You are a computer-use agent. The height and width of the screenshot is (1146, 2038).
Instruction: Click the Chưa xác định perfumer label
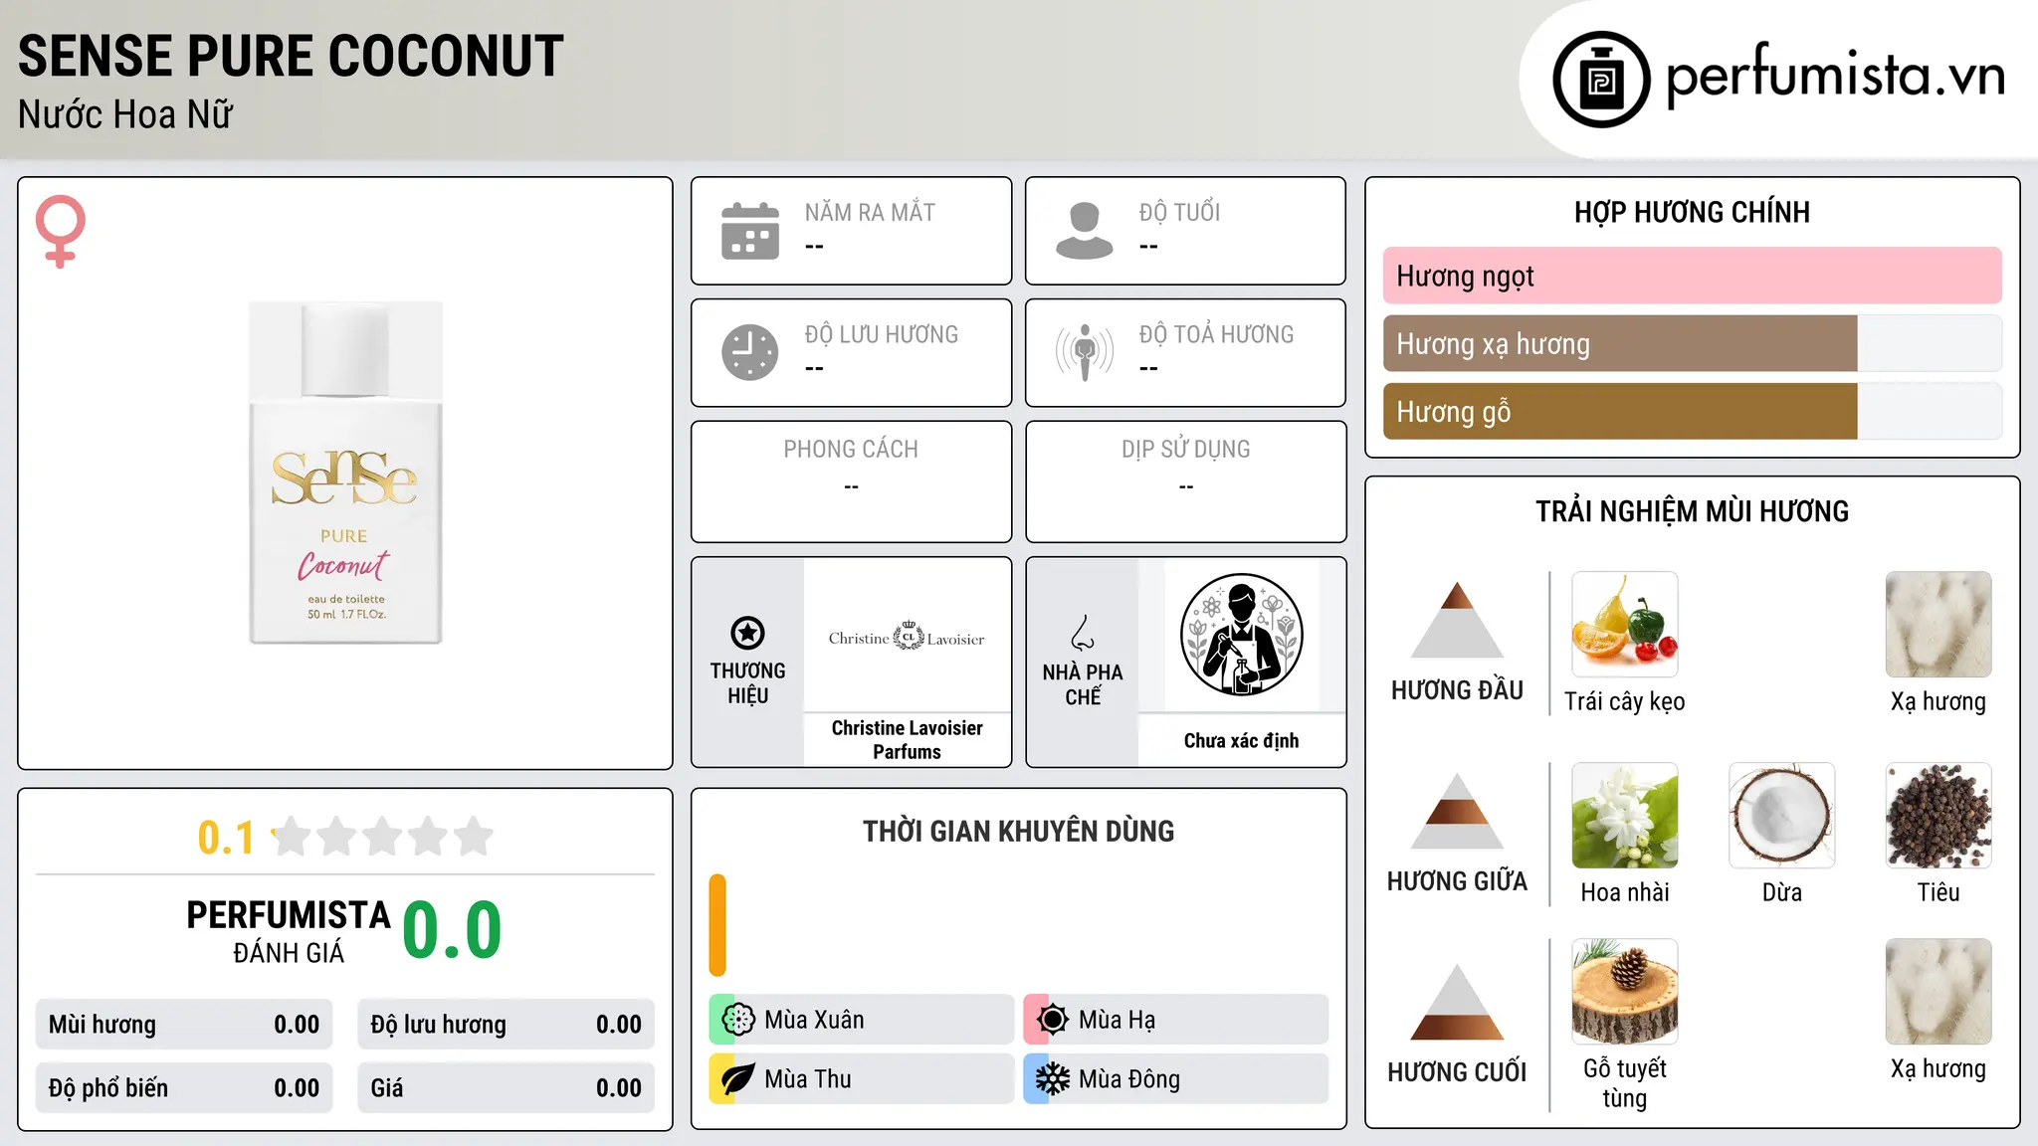coord(1241,740)
